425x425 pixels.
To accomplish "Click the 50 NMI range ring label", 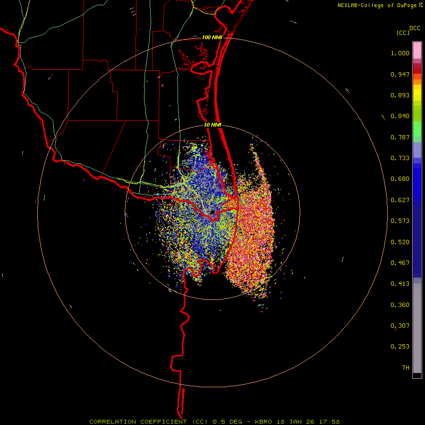I will pyautogui.click(x=212, y=125).
